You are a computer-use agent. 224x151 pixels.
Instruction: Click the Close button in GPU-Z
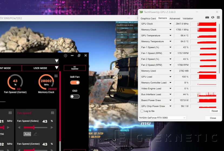(x=213, y=118)
